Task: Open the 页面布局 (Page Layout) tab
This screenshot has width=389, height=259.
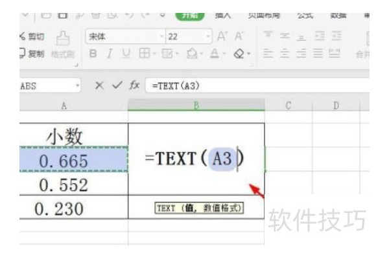Action: point(264,16)
